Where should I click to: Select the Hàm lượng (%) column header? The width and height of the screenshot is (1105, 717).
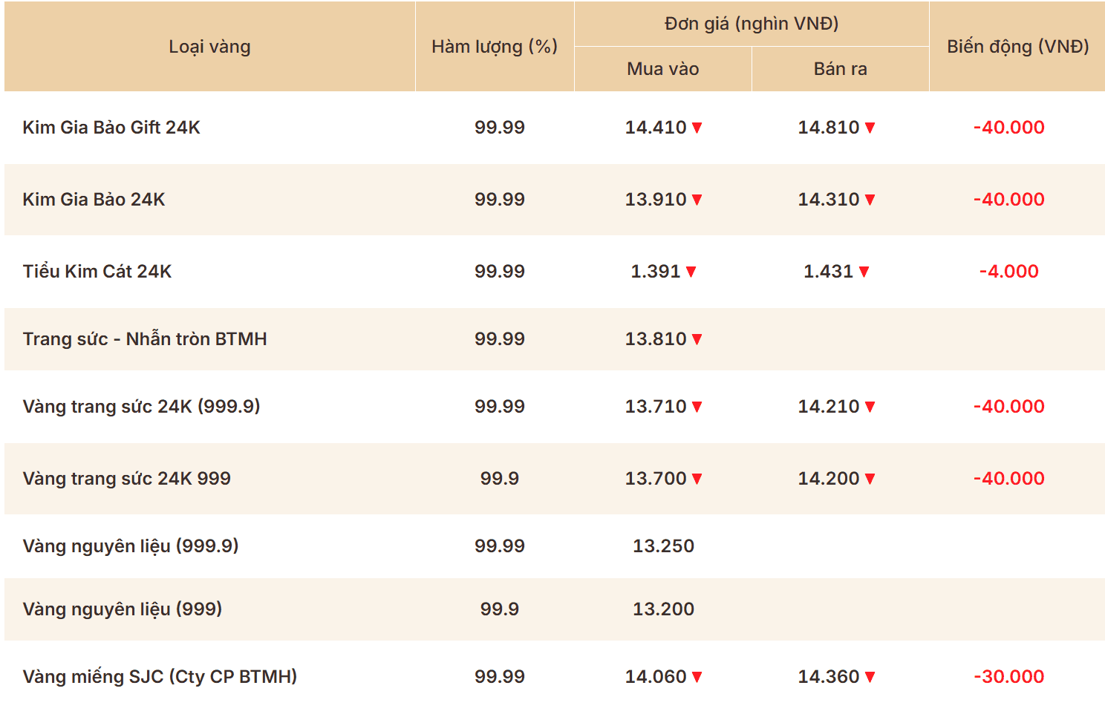click(495, 47)
